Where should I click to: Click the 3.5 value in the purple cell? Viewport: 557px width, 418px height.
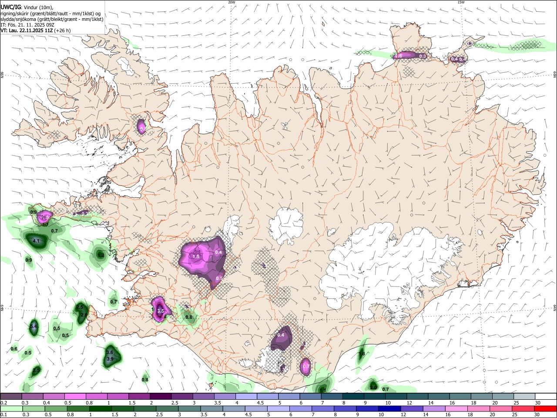click(161, 311)
